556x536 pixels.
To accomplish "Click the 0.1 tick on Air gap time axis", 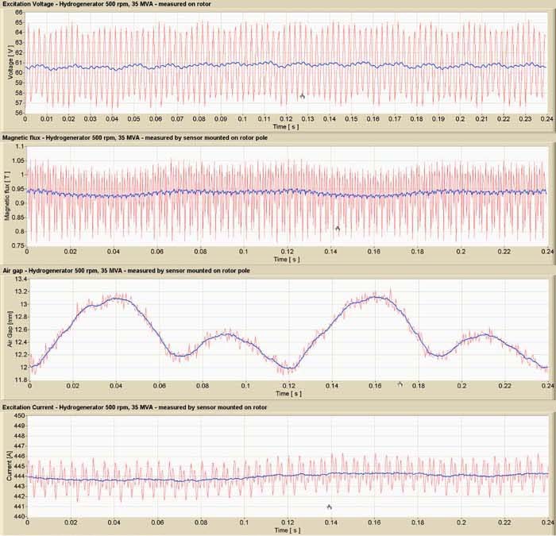I will (x=245, y=386).
